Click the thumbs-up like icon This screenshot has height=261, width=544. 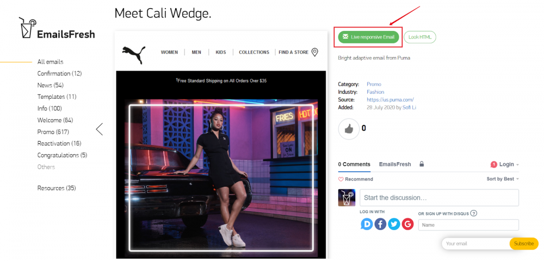[349, 129]
